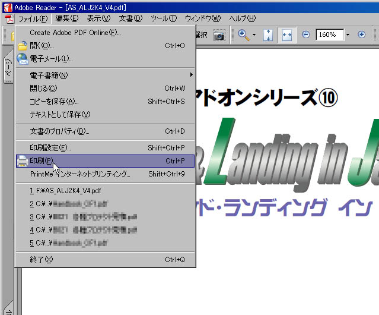Image resolution: width=379 pixels, height=315 pixels.
Task: Choose PrintMe インターネットプリンティング... entry
Action: [x=105, y=174]
